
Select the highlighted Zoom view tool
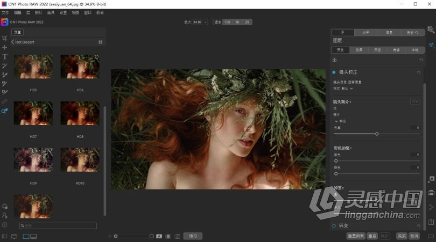click(4, 111)
